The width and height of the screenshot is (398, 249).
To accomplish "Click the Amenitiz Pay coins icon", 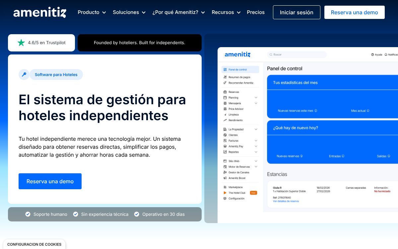I will click(225, 146).
